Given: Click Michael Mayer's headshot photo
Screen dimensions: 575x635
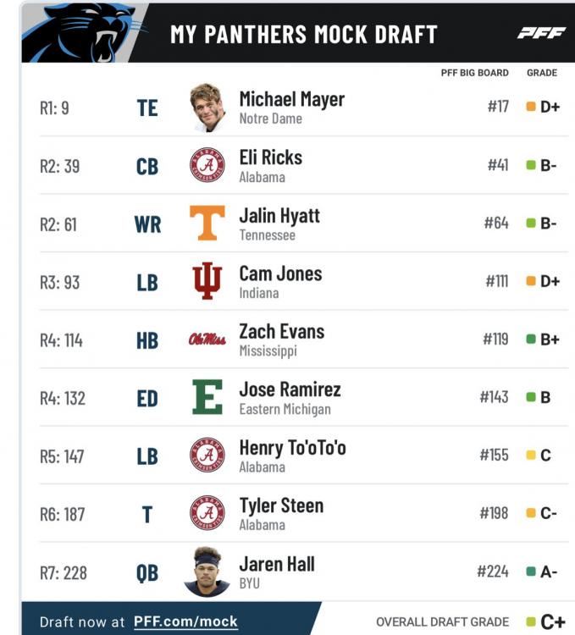Looking at the screenshot, I should click(207, 108).
